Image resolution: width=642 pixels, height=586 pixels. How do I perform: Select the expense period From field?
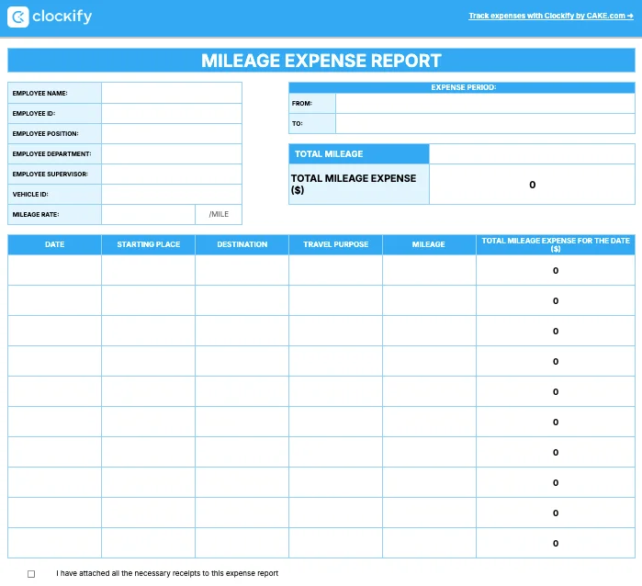click(x=485, y=103)
